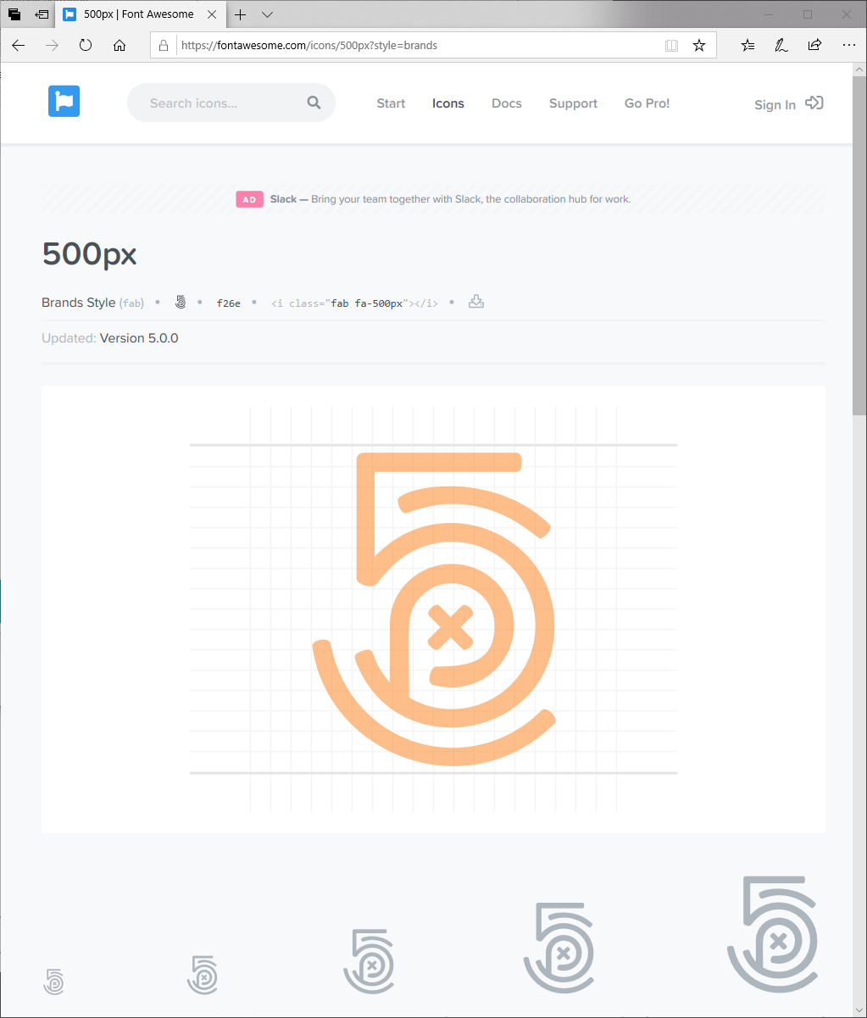Viewport: 867px width, 1018px height.
Task: Click the Search icons input field
Action: [x=219, y=103]
